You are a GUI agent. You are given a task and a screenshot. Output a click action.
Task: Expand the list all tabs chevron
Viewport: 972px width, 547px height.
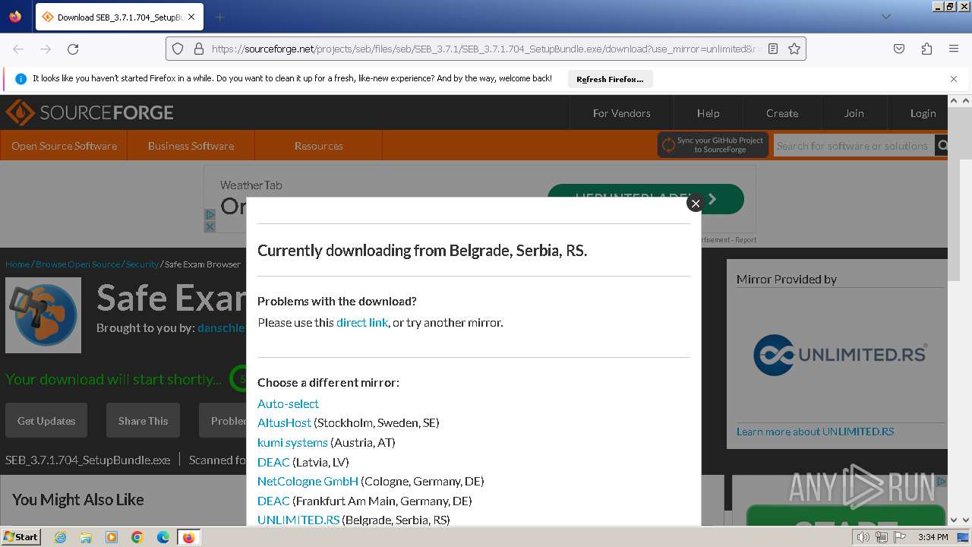tap(885, 17)
